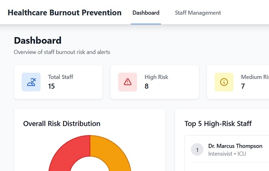The image size is (269, 171).
Task: Click the yellow Medium Risk info icon
Action: point(224,82)
